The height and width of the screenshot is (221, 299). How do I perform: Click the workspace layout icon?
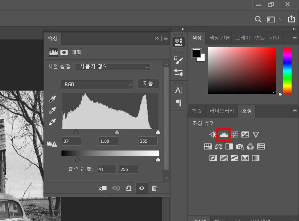(271, 19)
